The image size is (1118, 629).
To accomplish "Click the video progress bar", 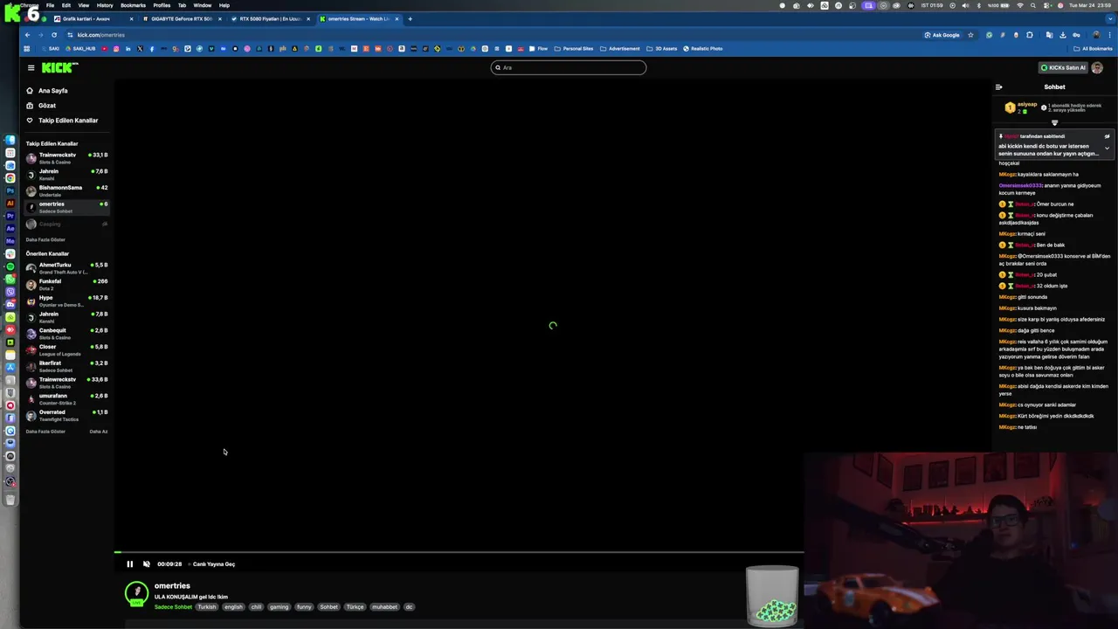I will 459,552.
